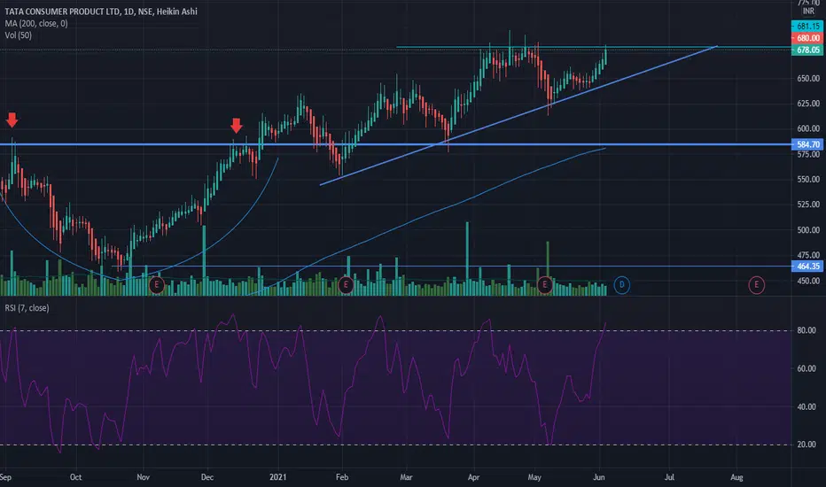Open the earnings marker near February
This screenshot has height=487, width=826.
346,285
